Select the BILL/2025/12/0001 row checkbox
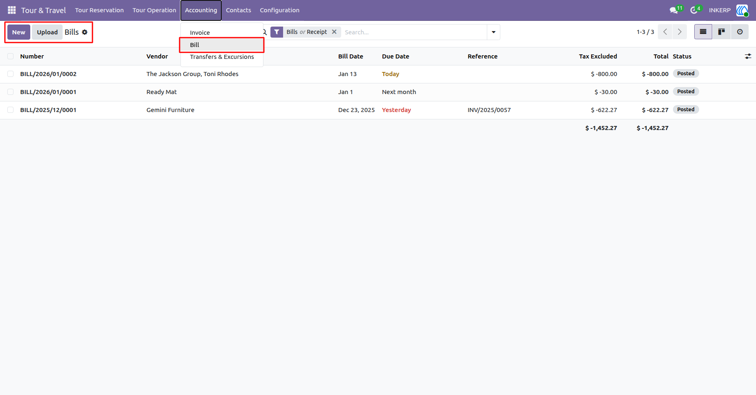This screenshot has width=756, height=395. click(11, 110)
